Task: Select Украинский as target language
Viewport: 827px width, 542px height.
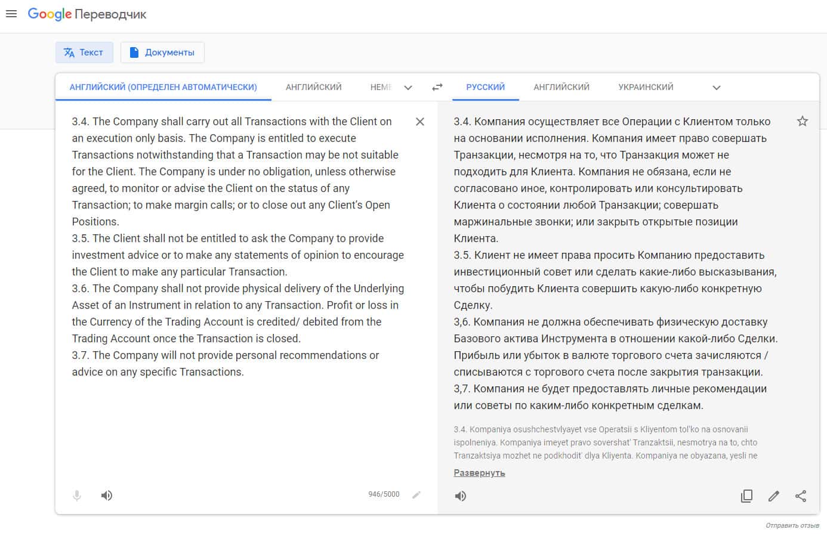Action: 646,87
